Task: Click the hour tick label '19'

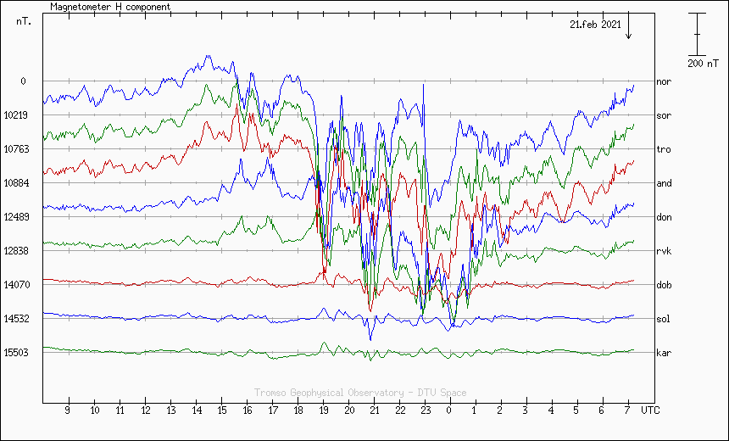Action: pyautogui.click(x=324, y=410)
